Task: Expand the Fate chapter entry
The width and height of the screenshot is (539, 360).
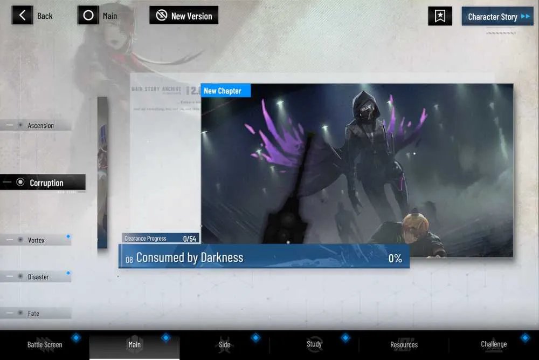Action: click(x=36, y=313)
